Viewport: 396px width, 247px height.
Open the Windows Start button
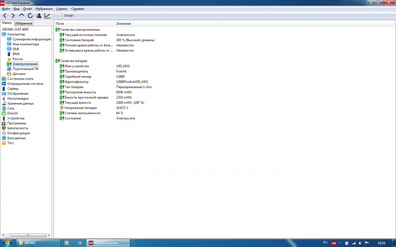(x=7, y=243)
